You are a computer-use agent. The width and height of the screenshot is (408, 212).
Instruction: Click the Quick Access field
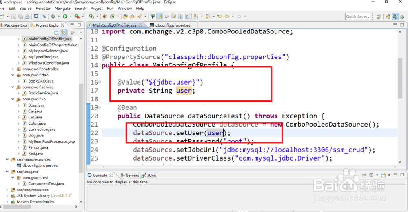pyautogui.click(x=357, y=16)
